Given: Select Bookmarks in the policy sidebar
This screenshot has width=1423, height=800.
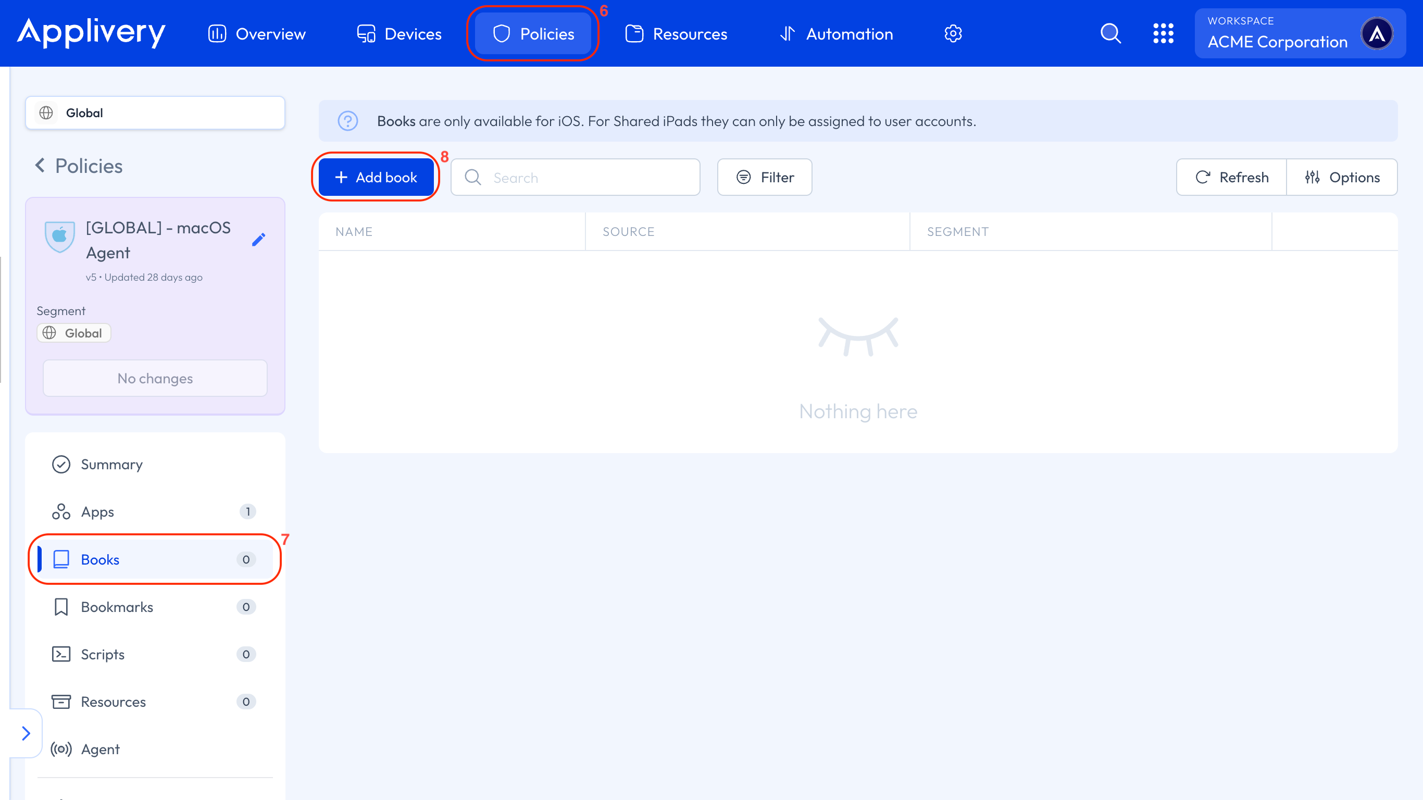Looking at the screenshot, I should [117, 607].
